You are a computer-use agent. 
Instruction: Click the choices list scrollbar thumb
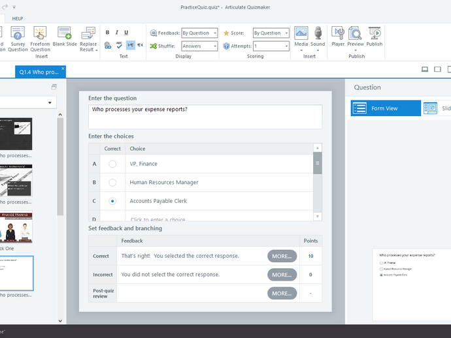318,163
